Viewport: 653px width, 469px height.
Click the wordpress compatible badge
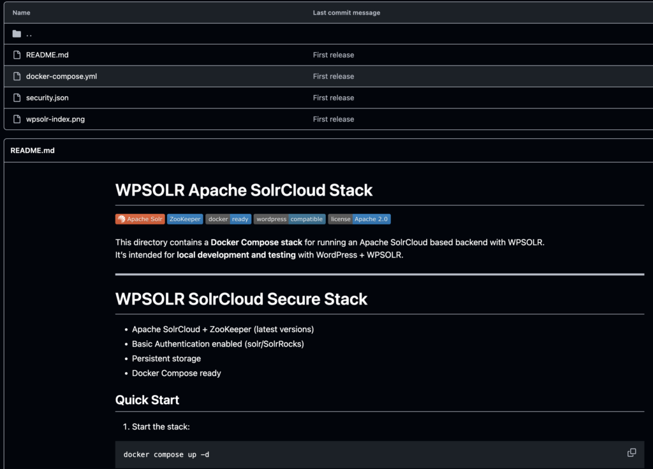(290, 219)
